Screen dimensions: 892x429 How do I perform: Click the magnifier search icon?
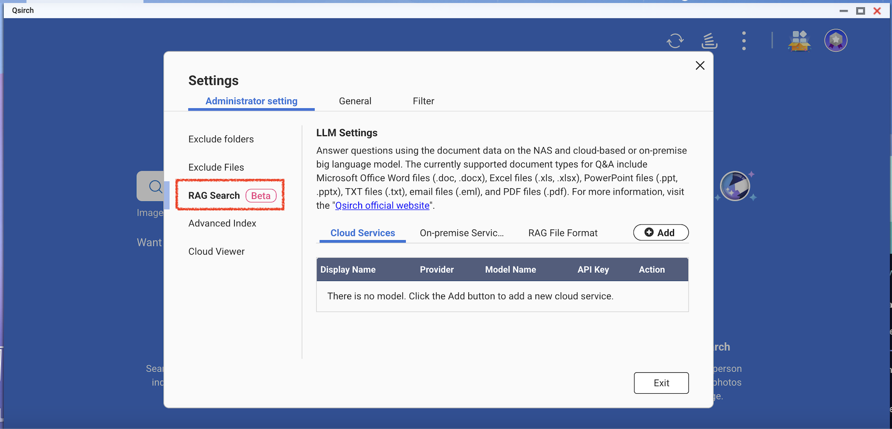coord(154,186)
